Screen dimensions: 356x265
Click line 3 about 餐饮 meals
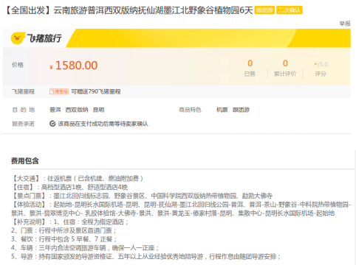(x=64, y=239)
